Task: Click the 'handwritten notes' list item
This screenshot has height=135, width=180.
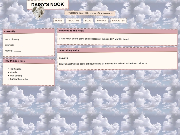Action: [x=19, y=79]
